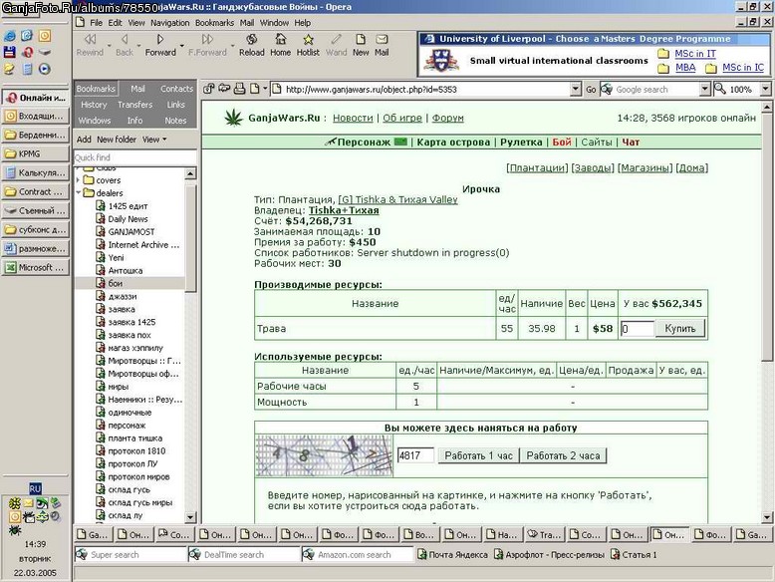Click the zoom magnifier icon
The width and height of the screenshot is (775, 582).
[720, 89]
